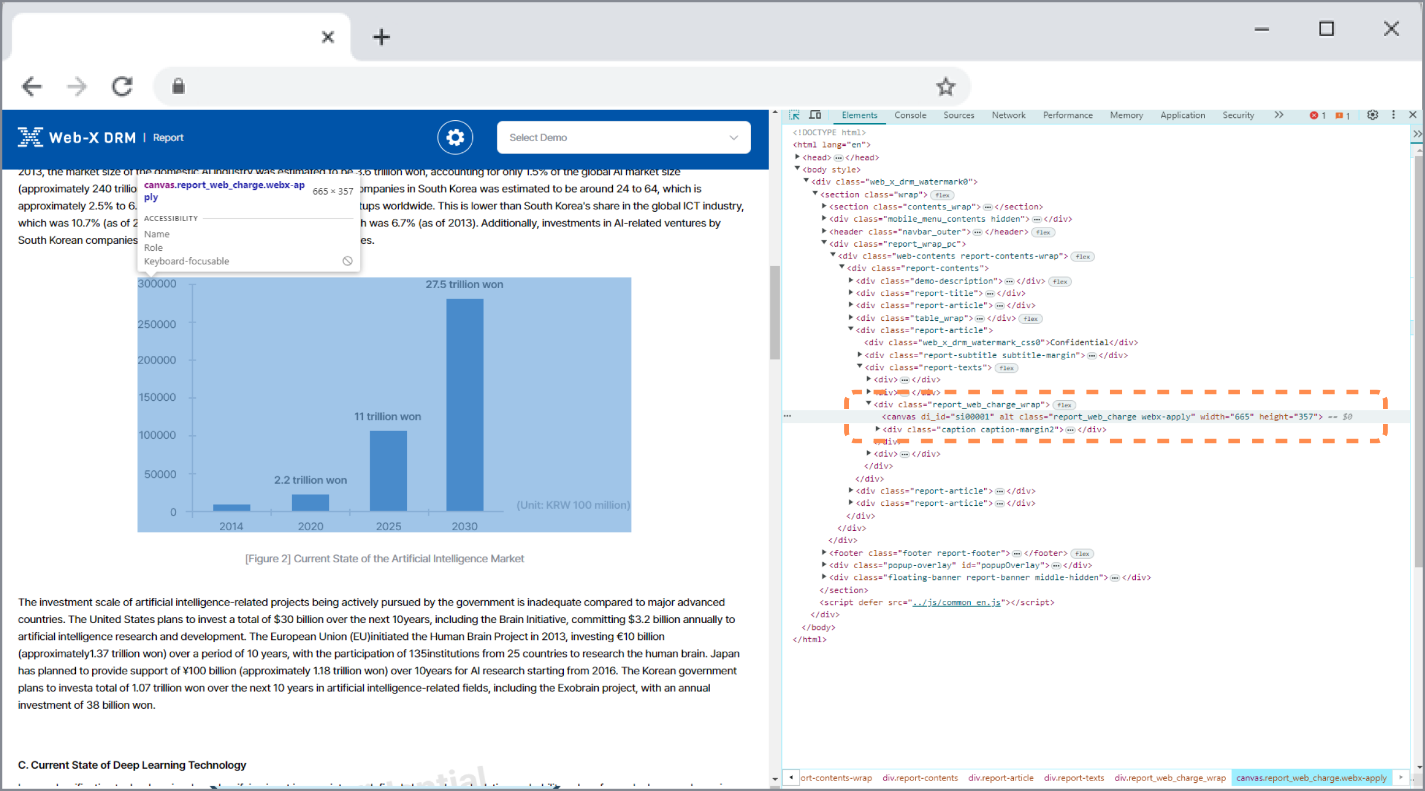1425x791 pixels.
Task: Expand header navbar_outer node
Action: point(824,231)
